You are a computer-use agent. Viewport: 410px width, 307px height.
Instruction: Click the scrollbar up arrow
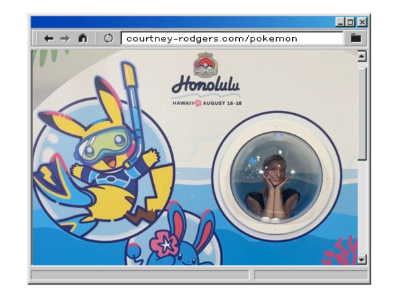(362, 56)
